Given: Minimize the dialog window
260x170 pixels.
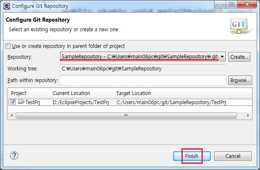Looking at the screenshot, I should [220, 4].
